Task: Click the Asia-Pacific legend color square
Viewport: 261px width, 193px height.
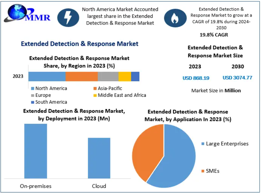Action: click(95, 88)
